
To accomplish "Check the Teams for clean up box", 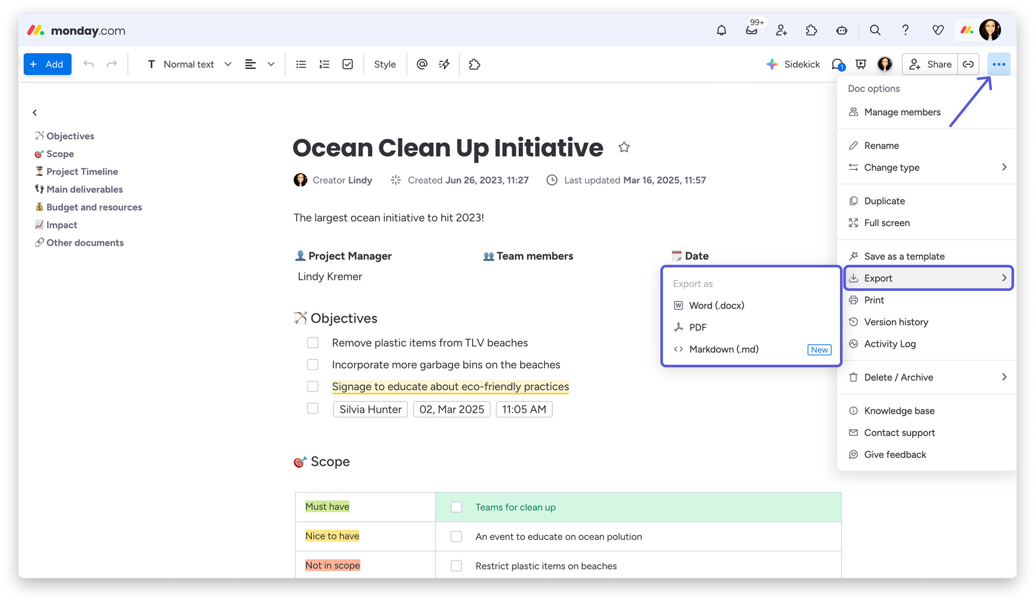I will pyautogui.click(x=456, y=507).
